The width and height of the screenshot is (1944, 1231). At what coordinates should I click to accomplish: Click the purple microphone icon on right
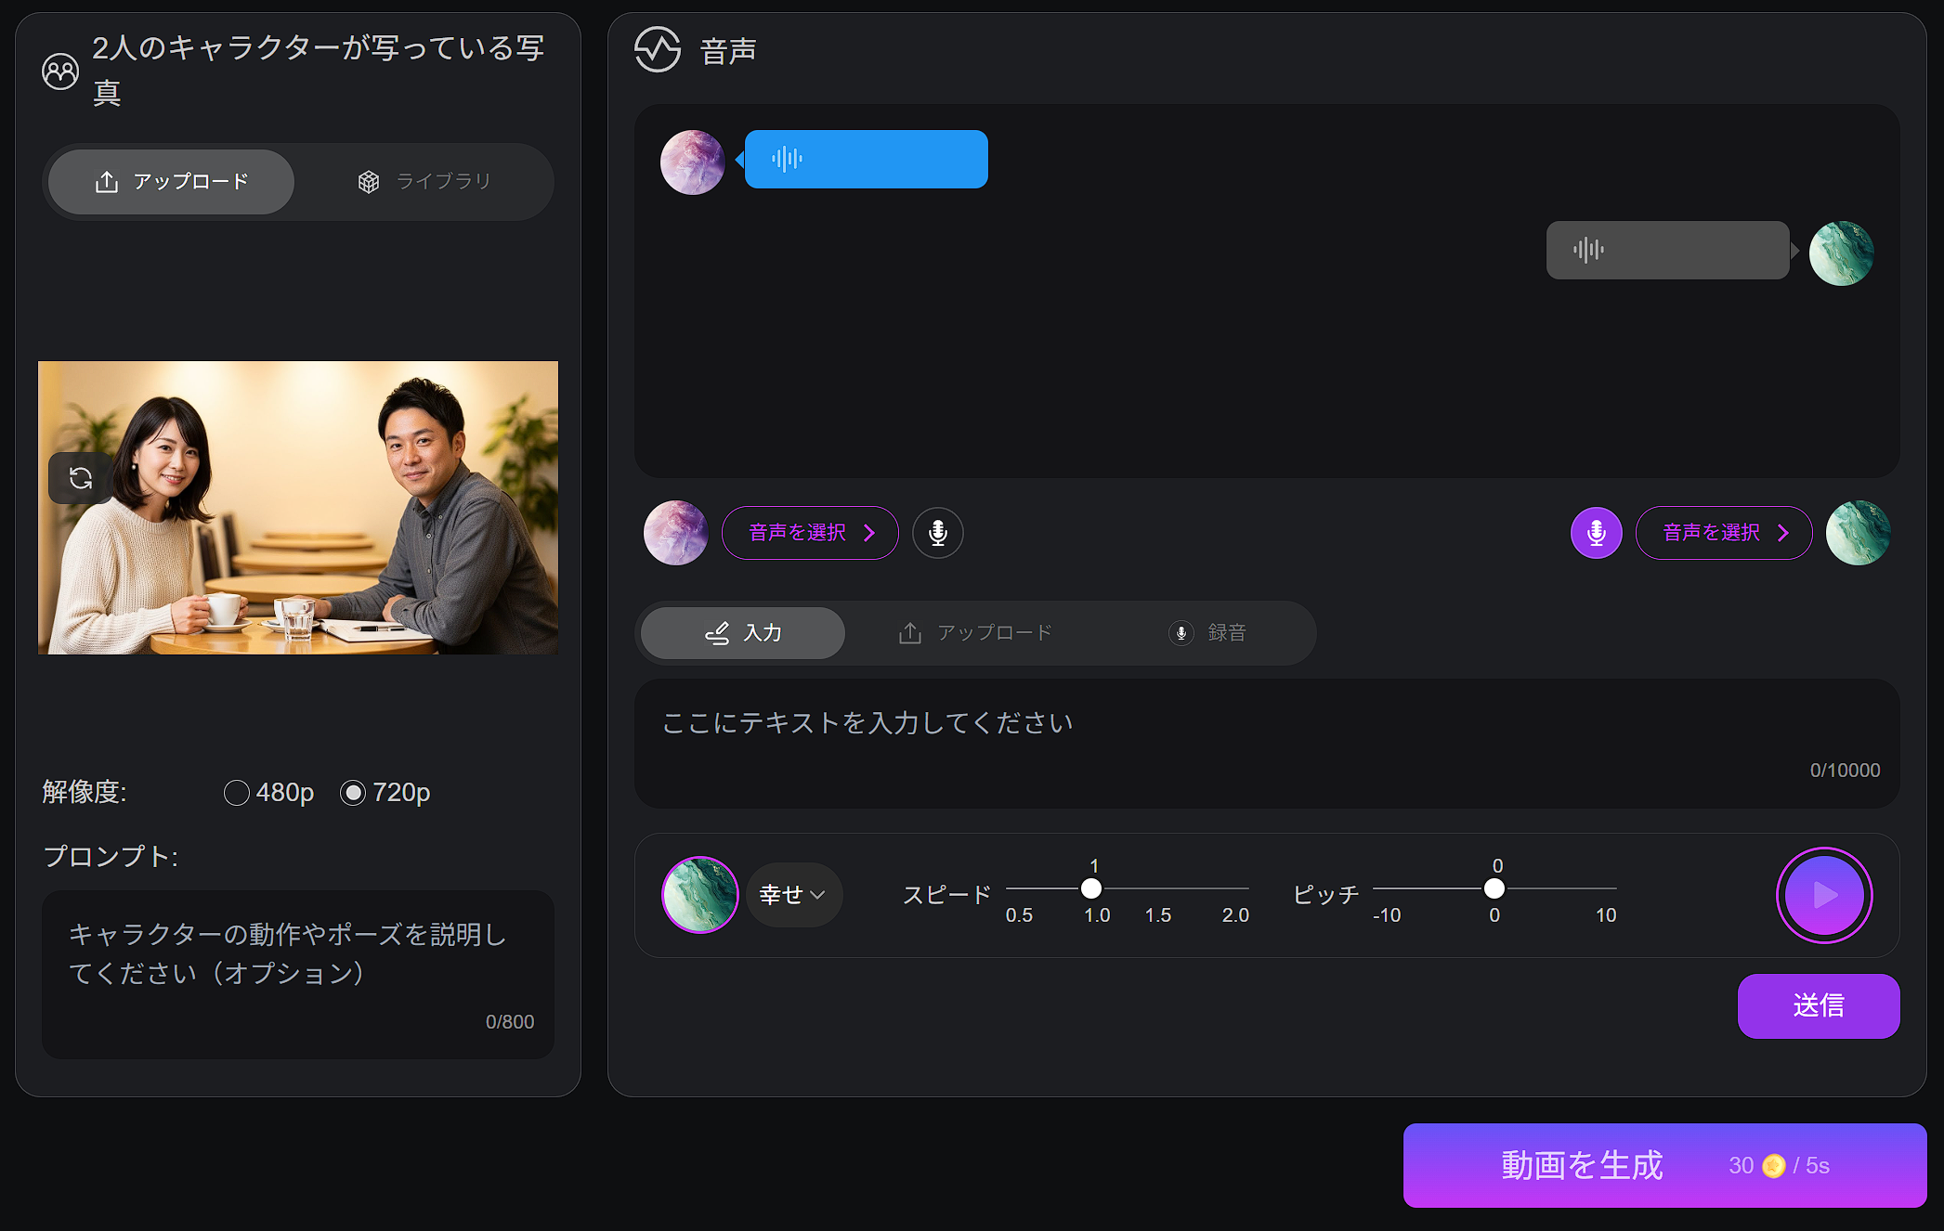point(1596,533)
